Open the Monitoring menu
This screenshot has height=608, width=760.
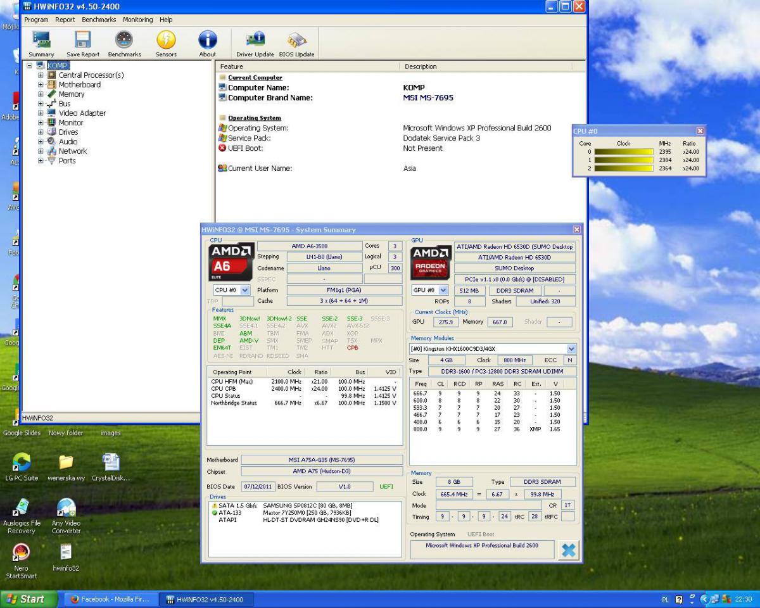[x=138, y=20]
